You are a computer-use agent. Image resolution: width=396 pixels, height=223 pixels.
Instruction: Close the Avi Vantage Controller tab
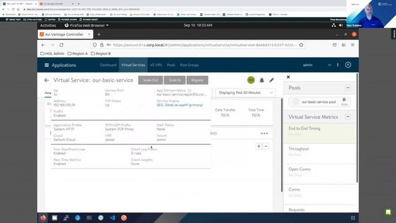coord(89,34)
